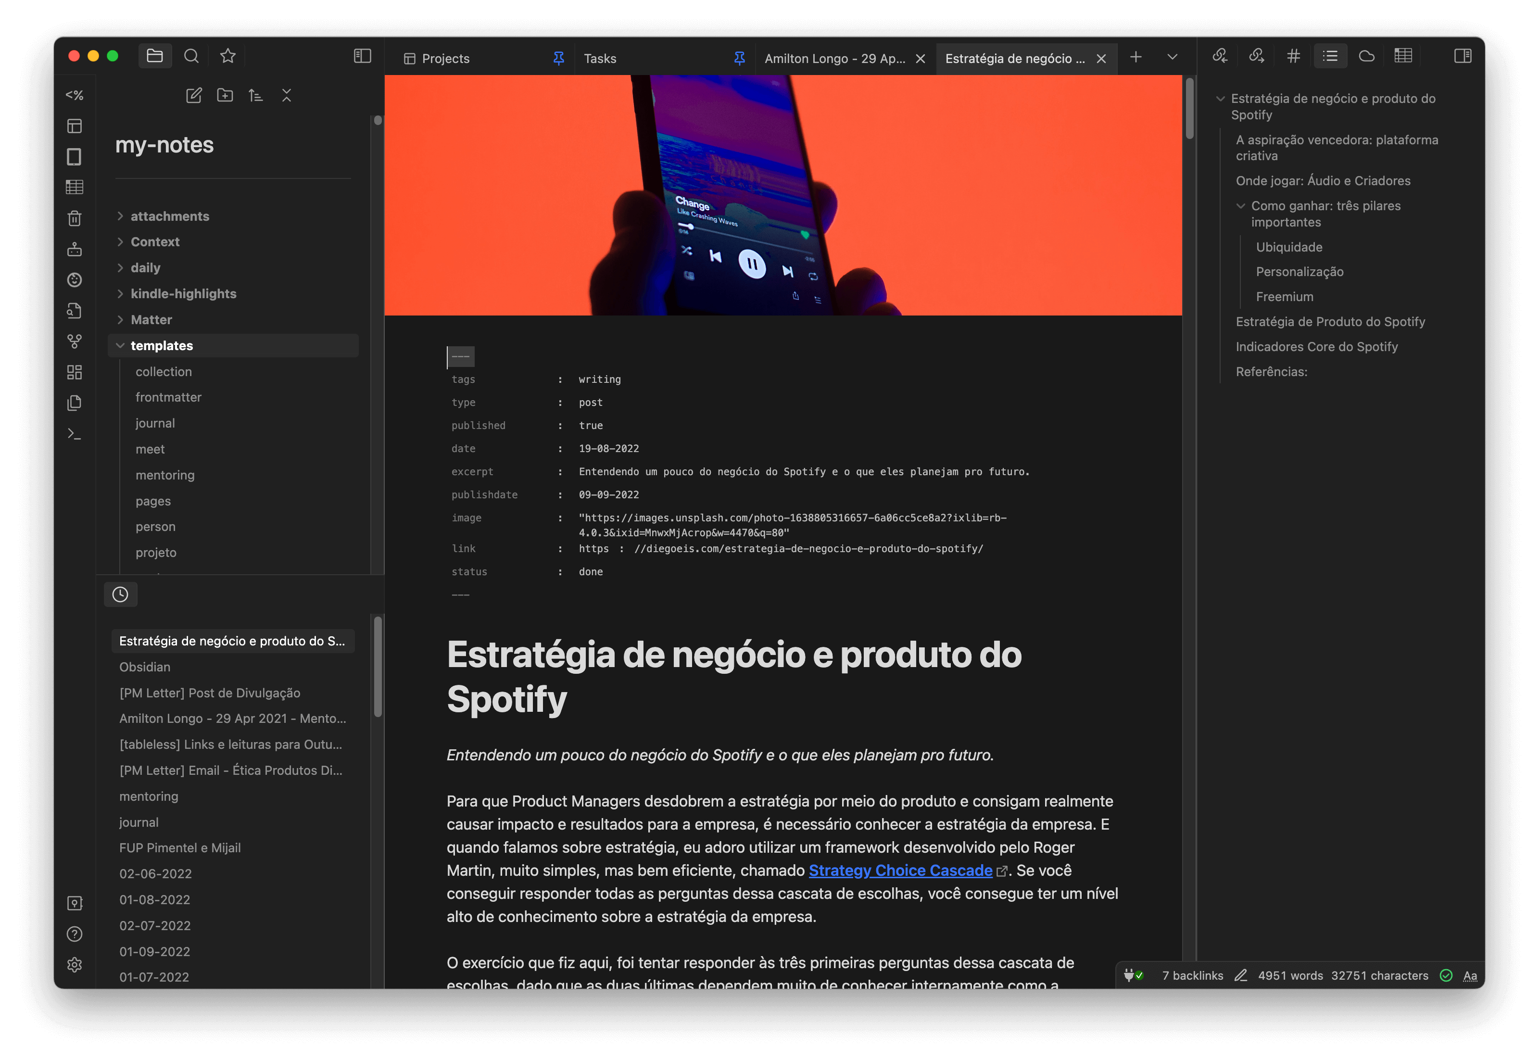Open the tab list dropdown chevron
Screen dimensions: 1539x1060
pos(1172,57)
